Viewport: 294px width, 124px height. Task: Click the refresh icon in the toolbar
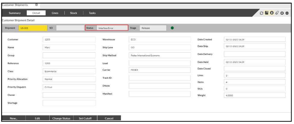point(262,13)
